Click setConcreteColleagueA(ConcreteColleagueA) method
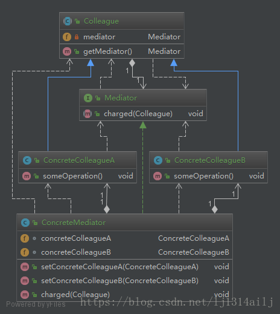This screenshot has width=280, height=314. click(x=120, y=267)
